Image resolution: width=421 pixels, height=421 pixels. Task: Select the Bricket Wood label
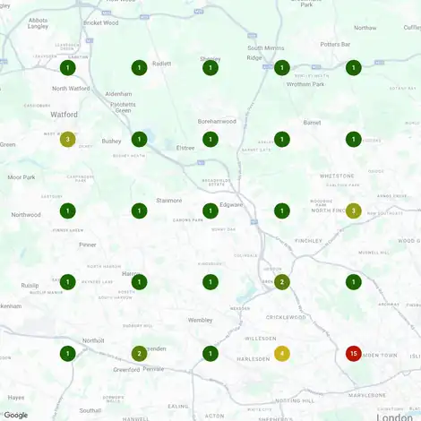[x=101, y=22]
